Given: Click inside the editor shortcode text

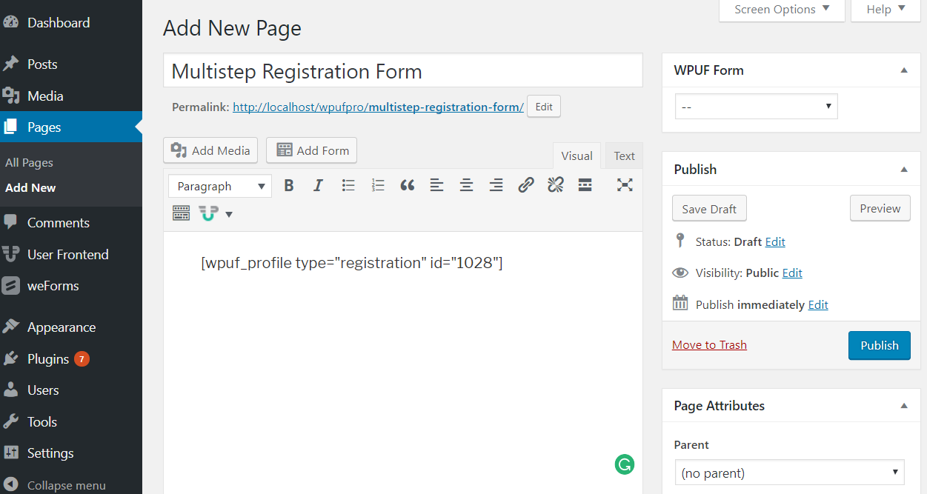Looking at the screenshot, I should pos(352,263).
